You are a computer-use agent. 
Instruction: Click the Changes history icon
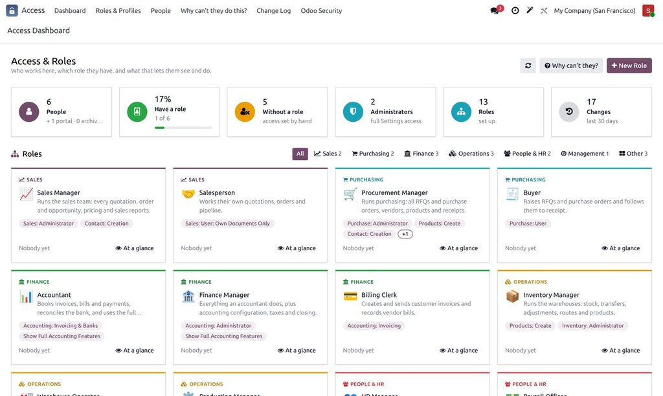pyautogui.click(x=569, y=111)
